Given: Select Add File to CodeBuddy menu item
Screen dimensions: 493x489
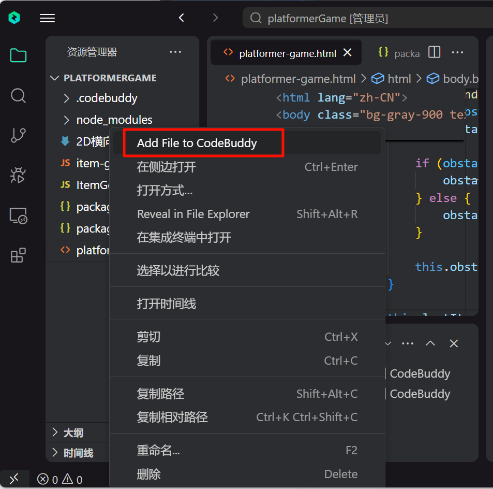Looking at the screenshot, I should coord(197,143).
